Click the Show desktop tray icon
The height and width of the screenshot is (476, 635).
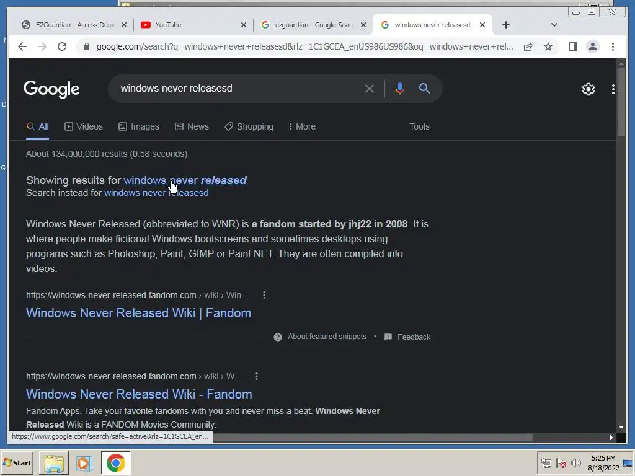pos(628,462)
